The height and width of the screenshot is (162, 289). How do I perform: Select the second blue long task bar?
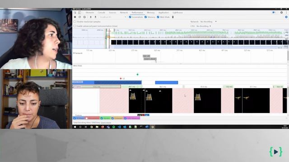click(x=167, y=82)
